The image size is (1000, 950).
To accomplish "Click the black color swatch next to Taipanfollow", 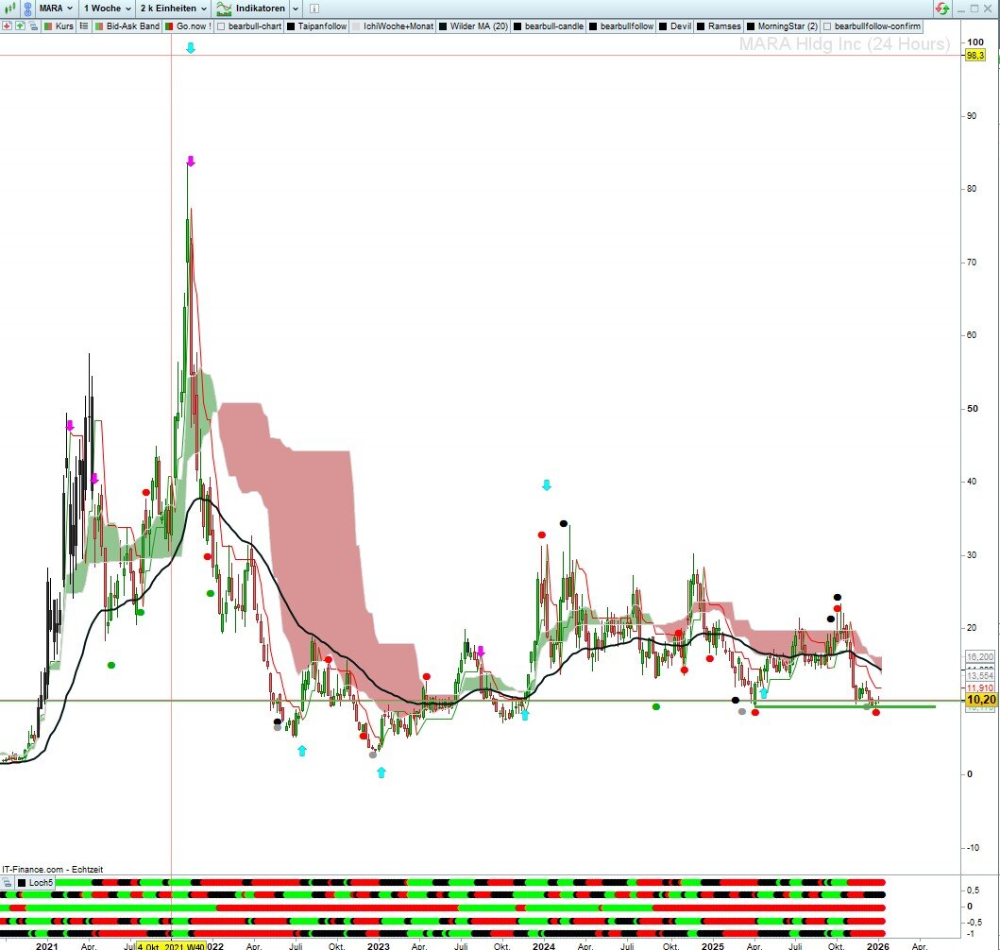I will [x=291, y=26].
